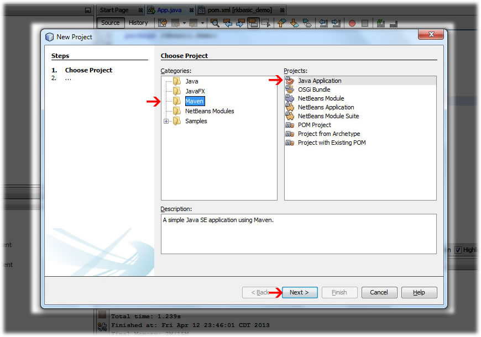Switch to the App.java editor tab

point(169,10)
